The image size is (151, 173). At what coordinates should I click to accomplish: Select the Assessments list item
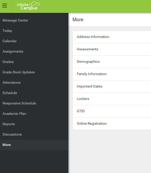(112, 49)
